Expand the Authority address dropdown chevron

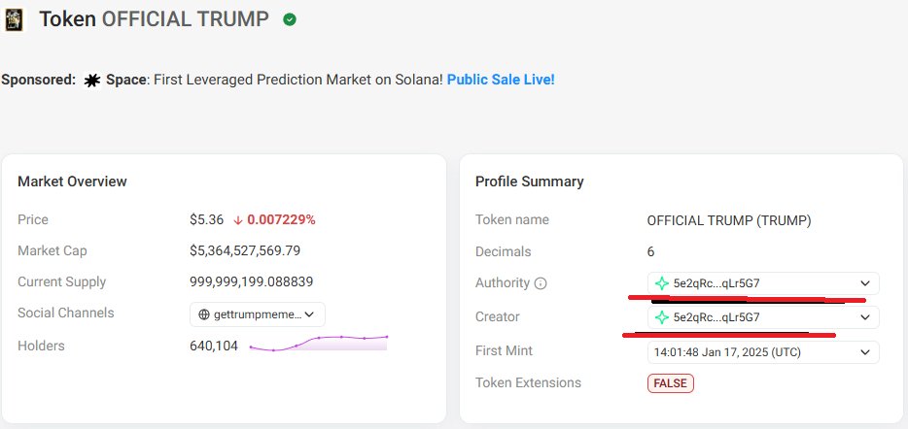tap(865, 283)
